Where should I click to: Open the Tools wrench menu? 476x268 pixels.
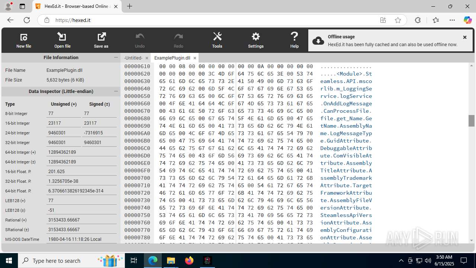coord(217,40)
